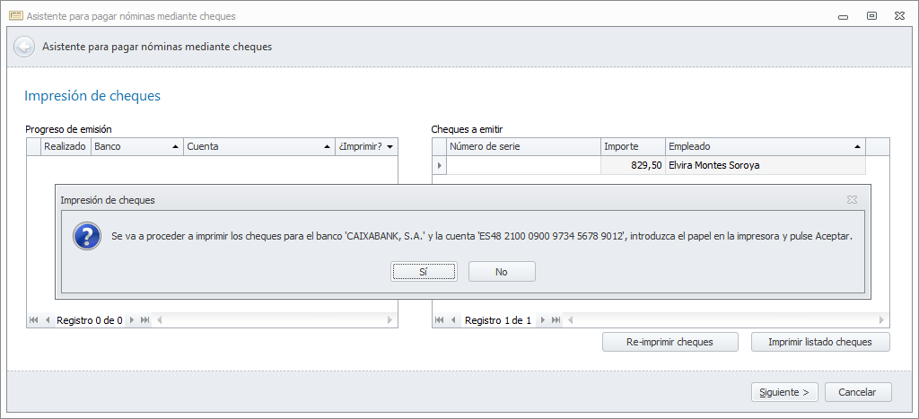Click Re-imprimir cheques button
Image resolution: width=919 pixels, height=419 pixels.
coord(670,342)
